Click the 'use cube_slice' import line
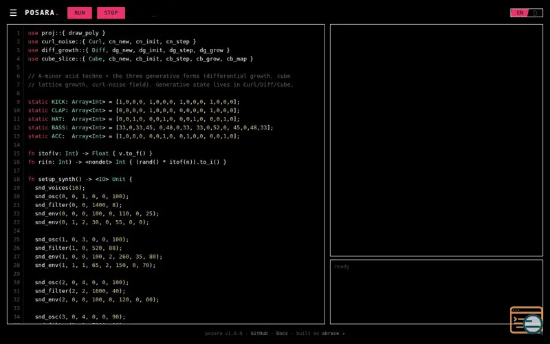The image size is (550, 344). tap(140, 58)
